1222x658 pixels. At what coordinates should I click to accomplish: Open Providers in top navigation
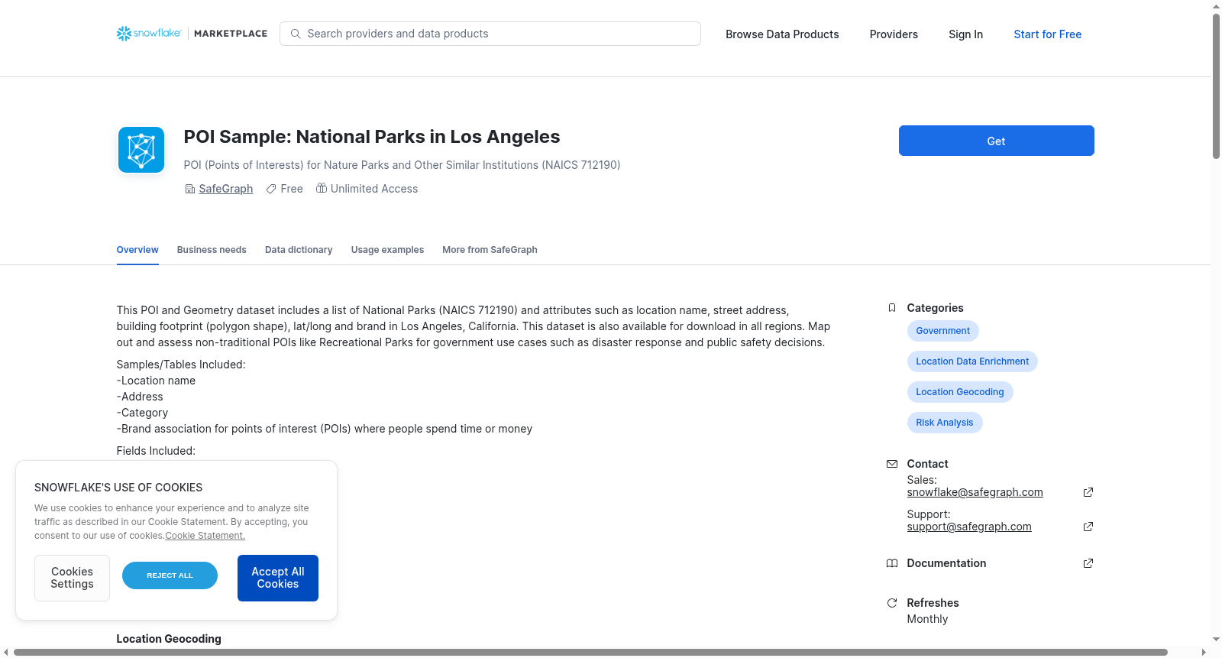pos(894,34)
